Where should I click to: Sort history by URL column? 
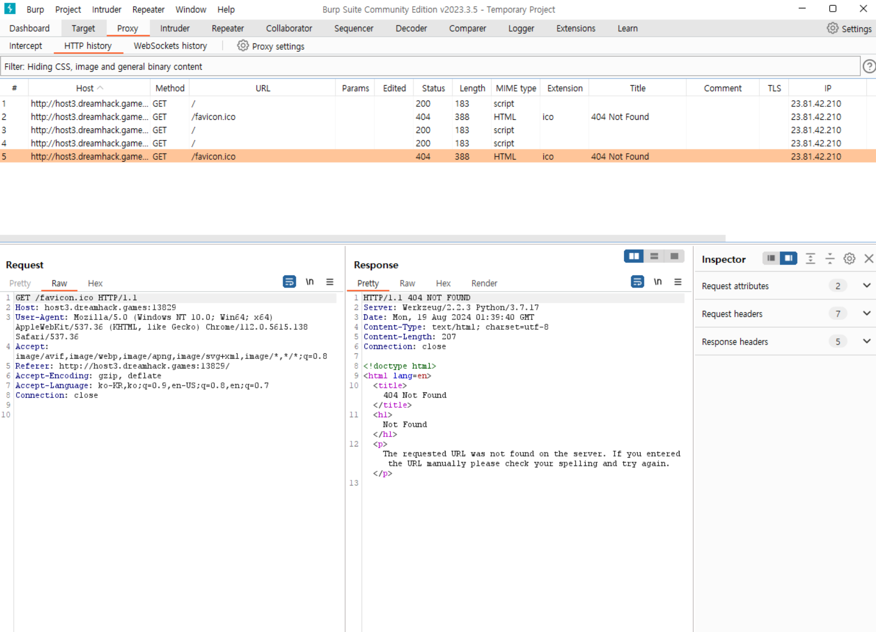click(263, 88)
